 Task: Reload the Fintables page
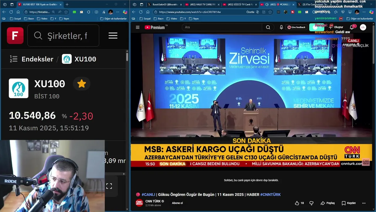(x=11, y=12)
